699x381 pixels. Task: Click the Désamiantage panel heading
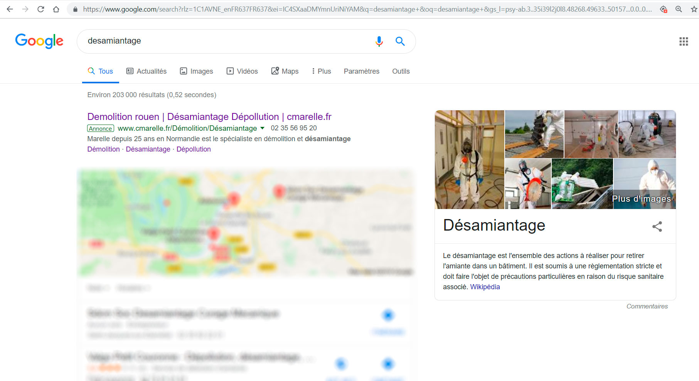click(494, 225)
